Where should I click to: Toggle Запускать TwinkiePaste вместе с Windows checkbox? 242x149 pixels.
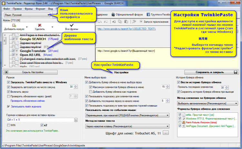[x=8, y=82]
